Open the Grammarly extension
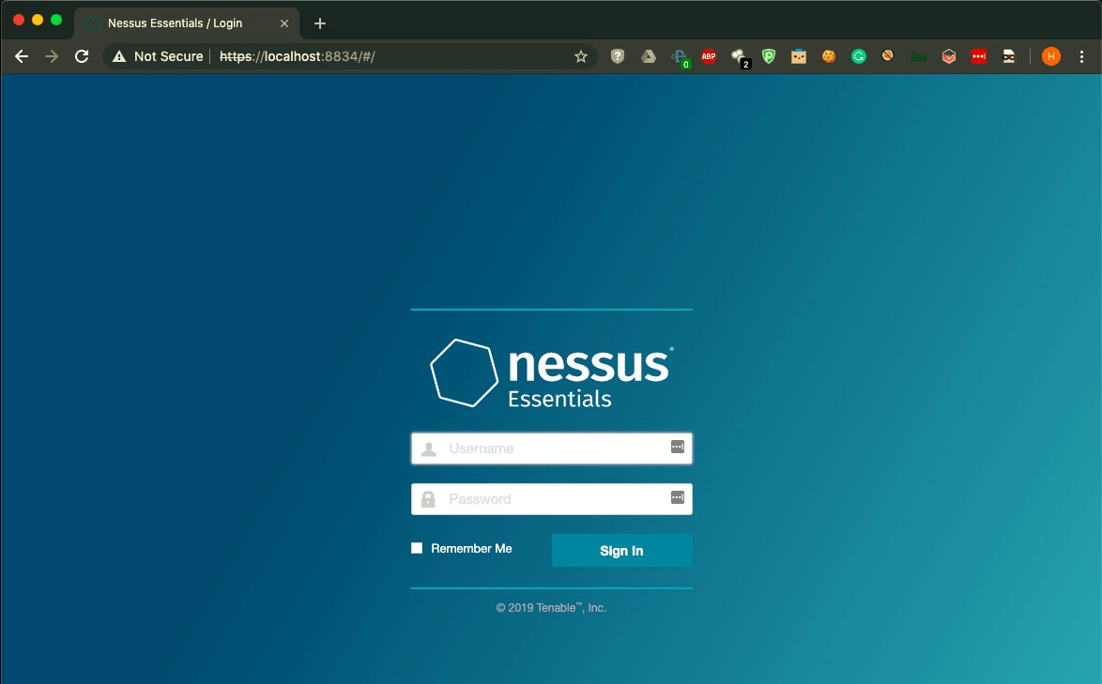 [x=859, y=55]
